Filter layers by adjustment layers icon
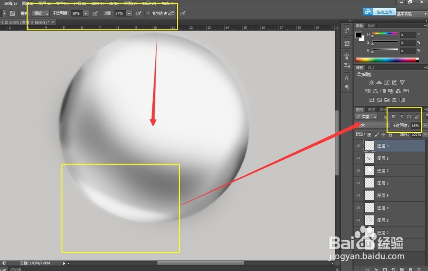The image size is (428, 271). (393, 116)
